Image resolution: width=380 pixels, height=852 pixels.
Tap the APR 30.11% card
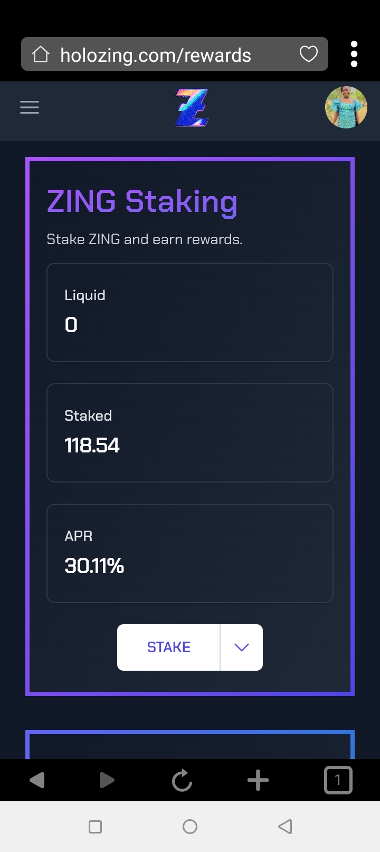point(190,553)
